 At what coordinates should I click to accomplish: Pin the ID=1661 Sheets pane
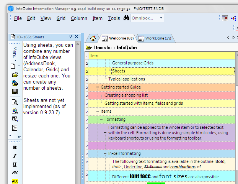[x=70, y=36]
